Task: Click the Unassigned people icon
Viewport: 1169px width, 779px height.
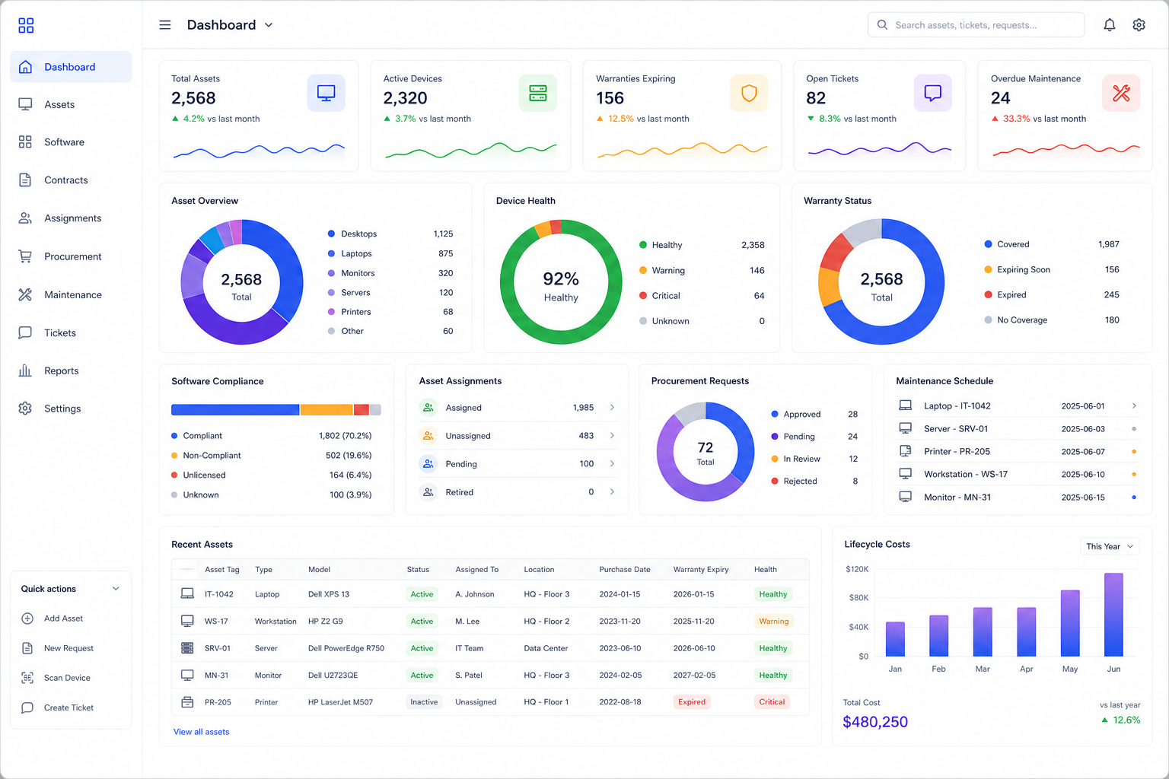Action: click(428, 436)
